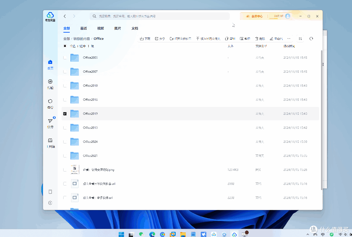
Task: Open the settings hexagon icon in sidebar
Action: coord(50,203)
